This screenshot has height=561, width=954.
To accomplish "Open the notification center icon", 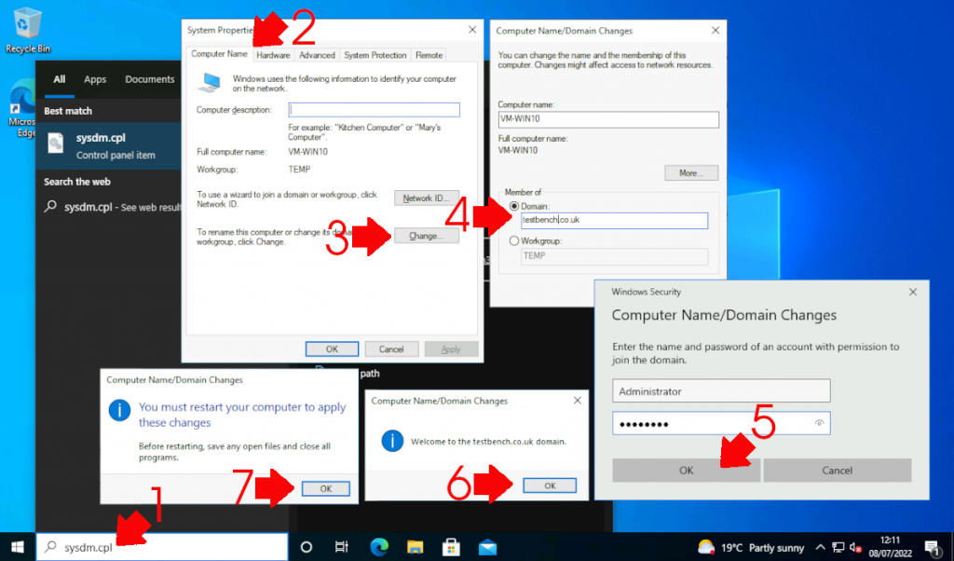I will (x=932, y=547).
